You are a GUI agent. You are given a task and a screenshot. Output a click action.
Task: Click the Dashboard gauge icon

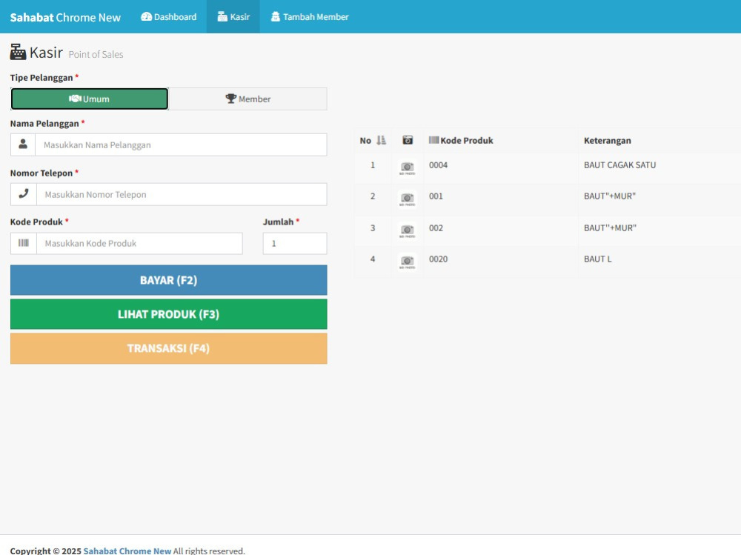coord(147,16)
